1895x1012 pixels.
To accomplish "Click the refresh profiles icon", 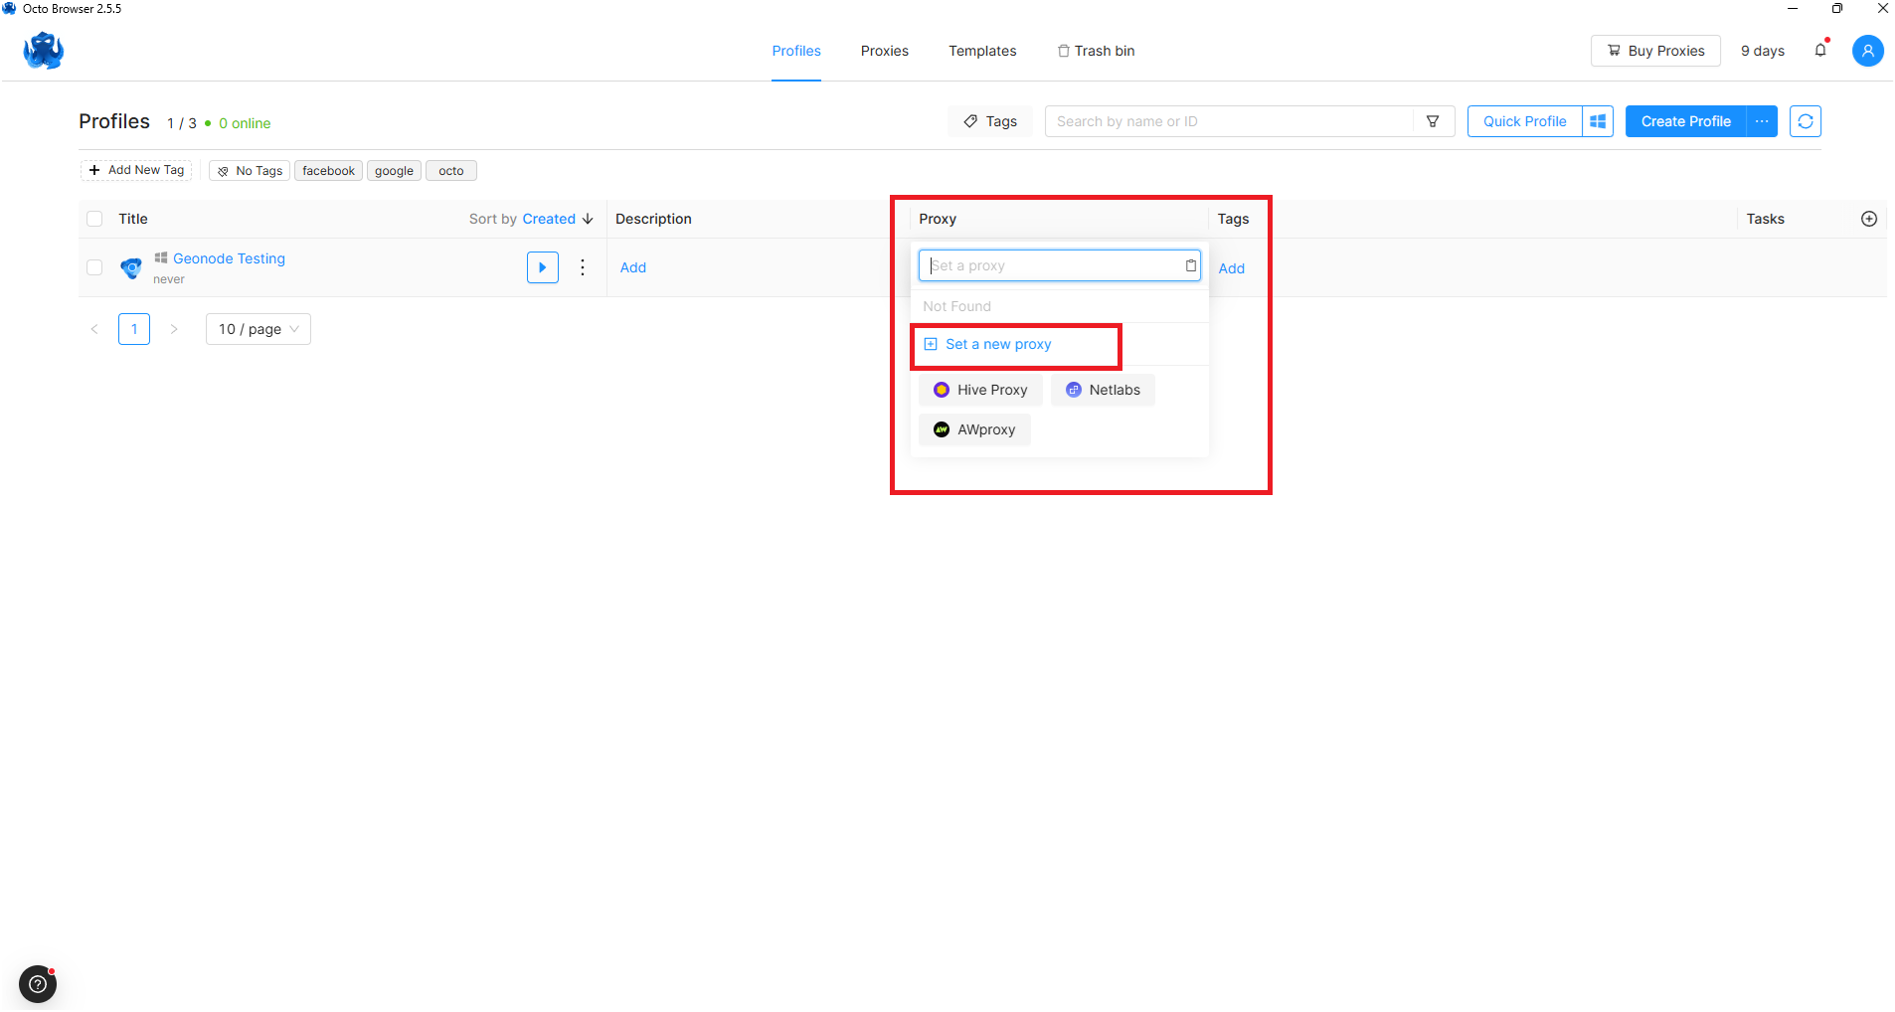I will coord(1806,121).
